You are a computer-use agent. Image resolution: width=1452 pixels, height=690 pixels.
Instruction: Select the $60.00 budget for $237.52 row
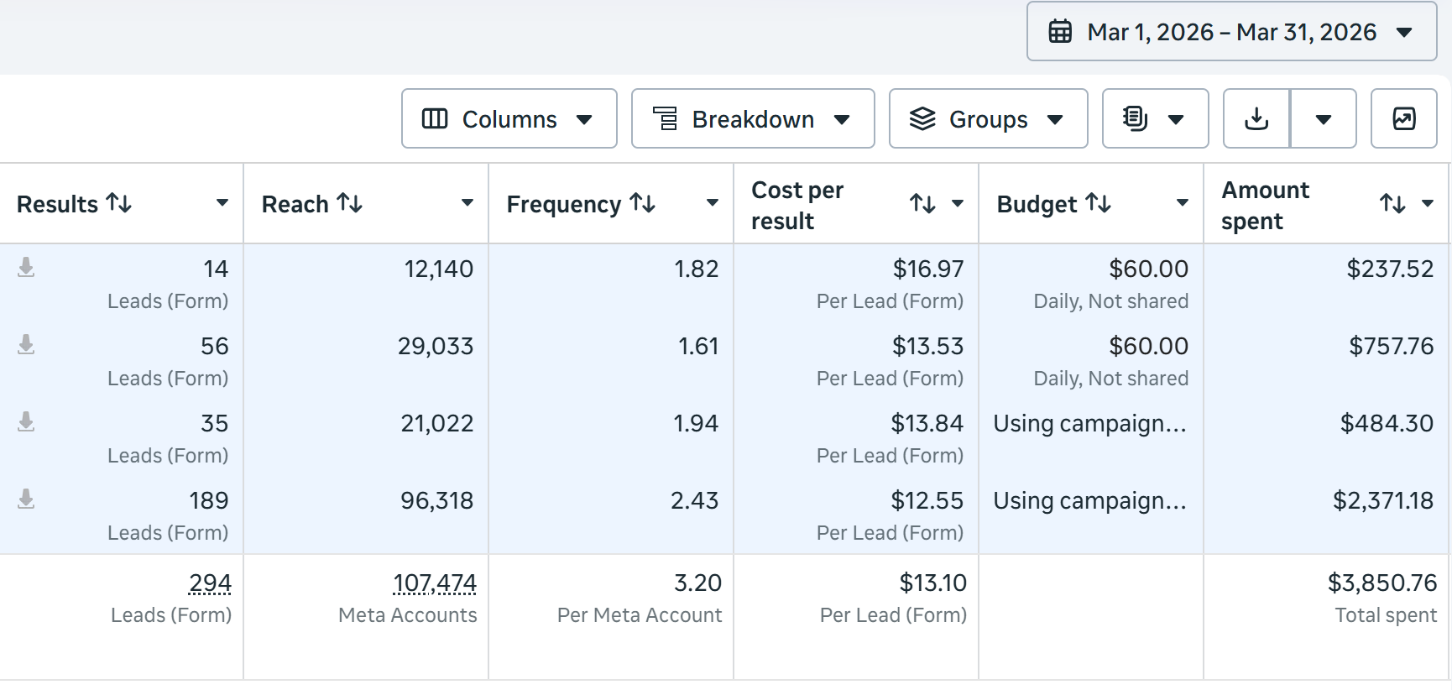coord(1148,269)
